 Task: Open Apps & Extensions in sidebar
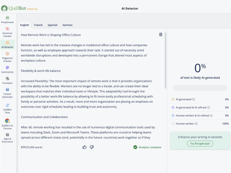8,138
